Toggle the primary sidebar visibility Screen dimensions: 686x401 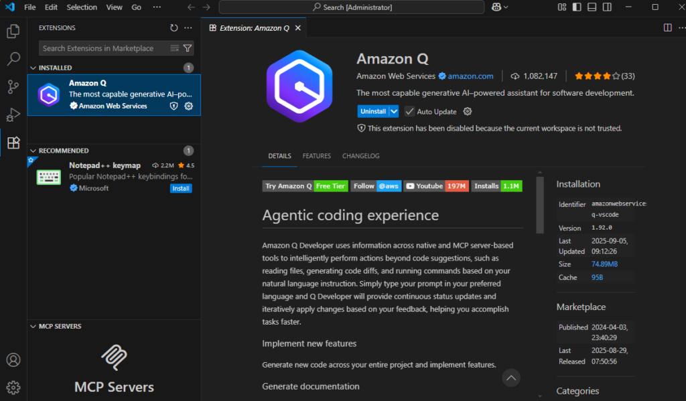coord(577,7)
